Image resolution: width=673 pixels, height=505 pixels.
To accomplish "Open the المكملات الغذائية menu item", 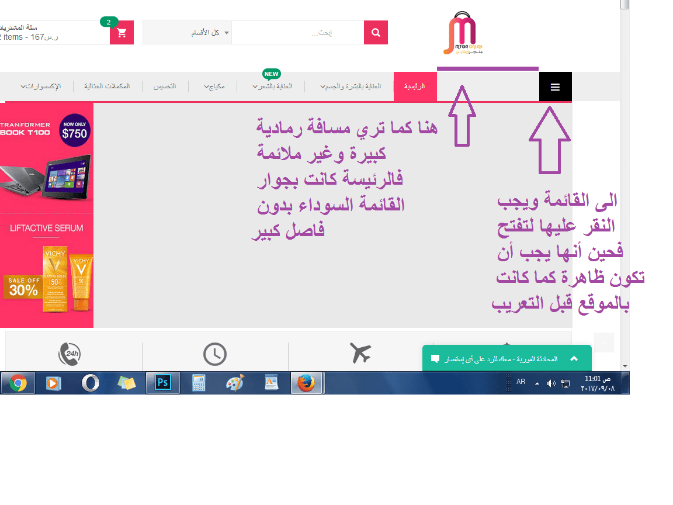I will tap(107, 87).
